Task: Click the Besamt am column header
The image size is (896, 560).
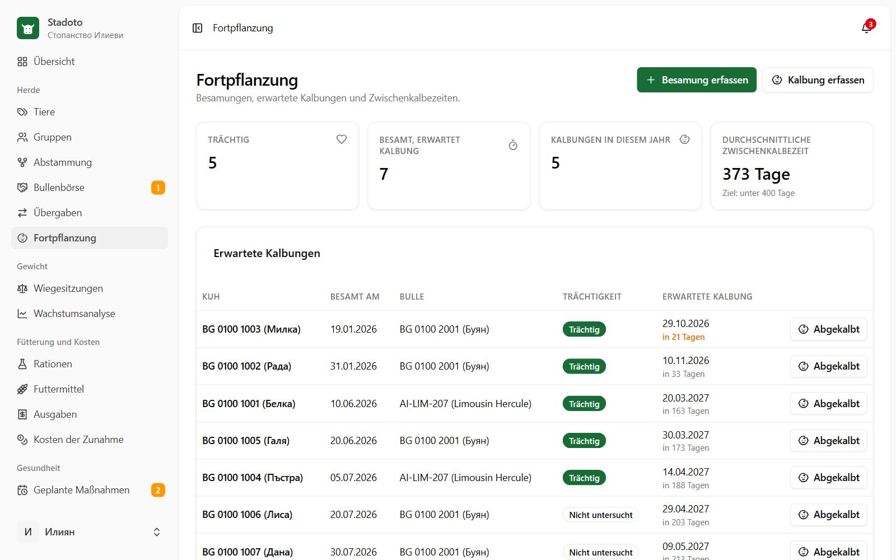Action: [355, 297]
